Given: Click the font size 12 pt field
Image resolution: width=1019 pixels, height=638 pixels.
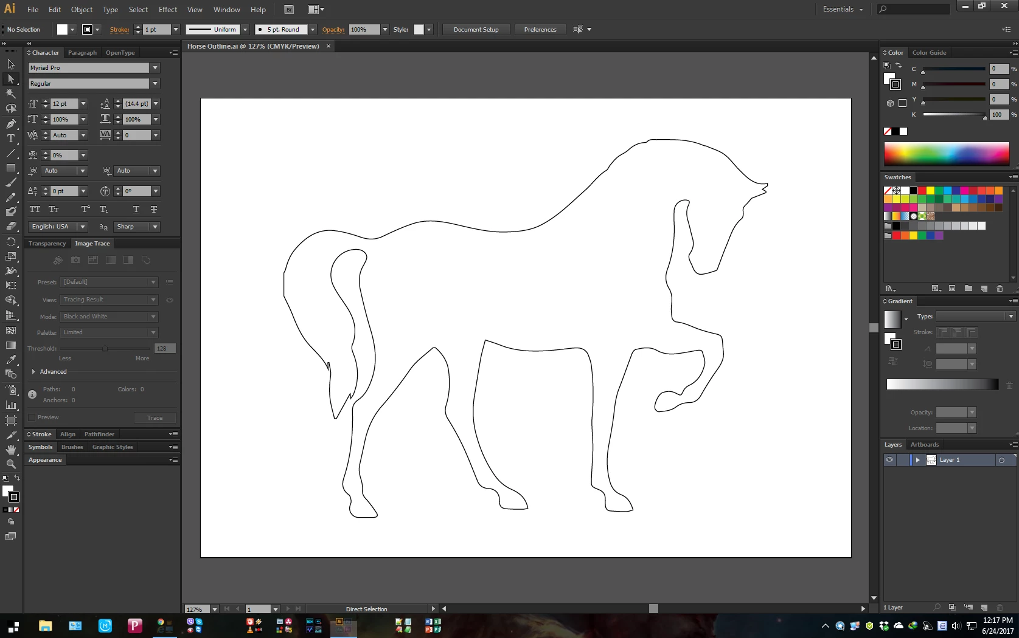Looking at the screenshot, I should point(64,104).
